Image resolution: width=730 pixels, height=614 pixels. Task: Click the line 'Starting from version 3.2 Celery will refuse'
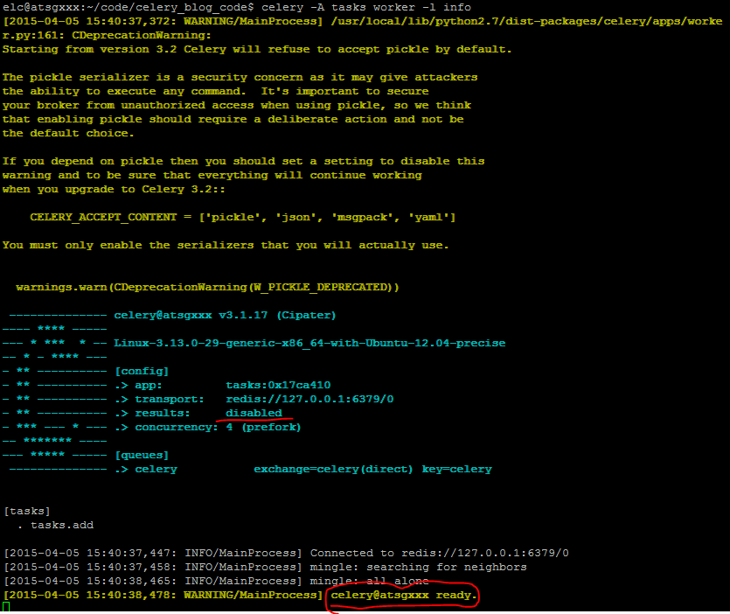257,49
